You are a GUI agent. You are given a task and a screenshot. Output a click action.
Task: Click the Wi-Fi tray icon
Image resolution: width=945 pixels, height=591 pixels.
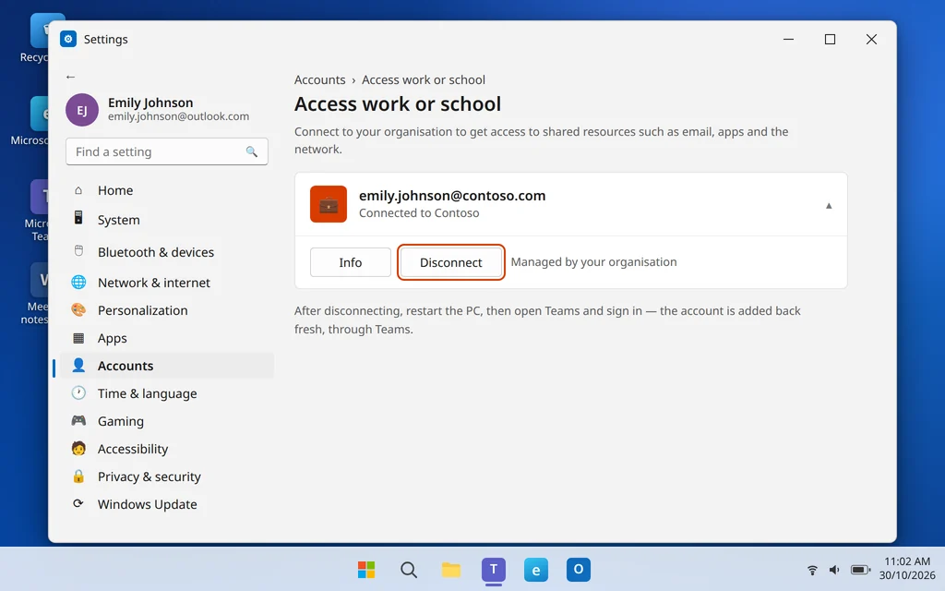(812, 569)
